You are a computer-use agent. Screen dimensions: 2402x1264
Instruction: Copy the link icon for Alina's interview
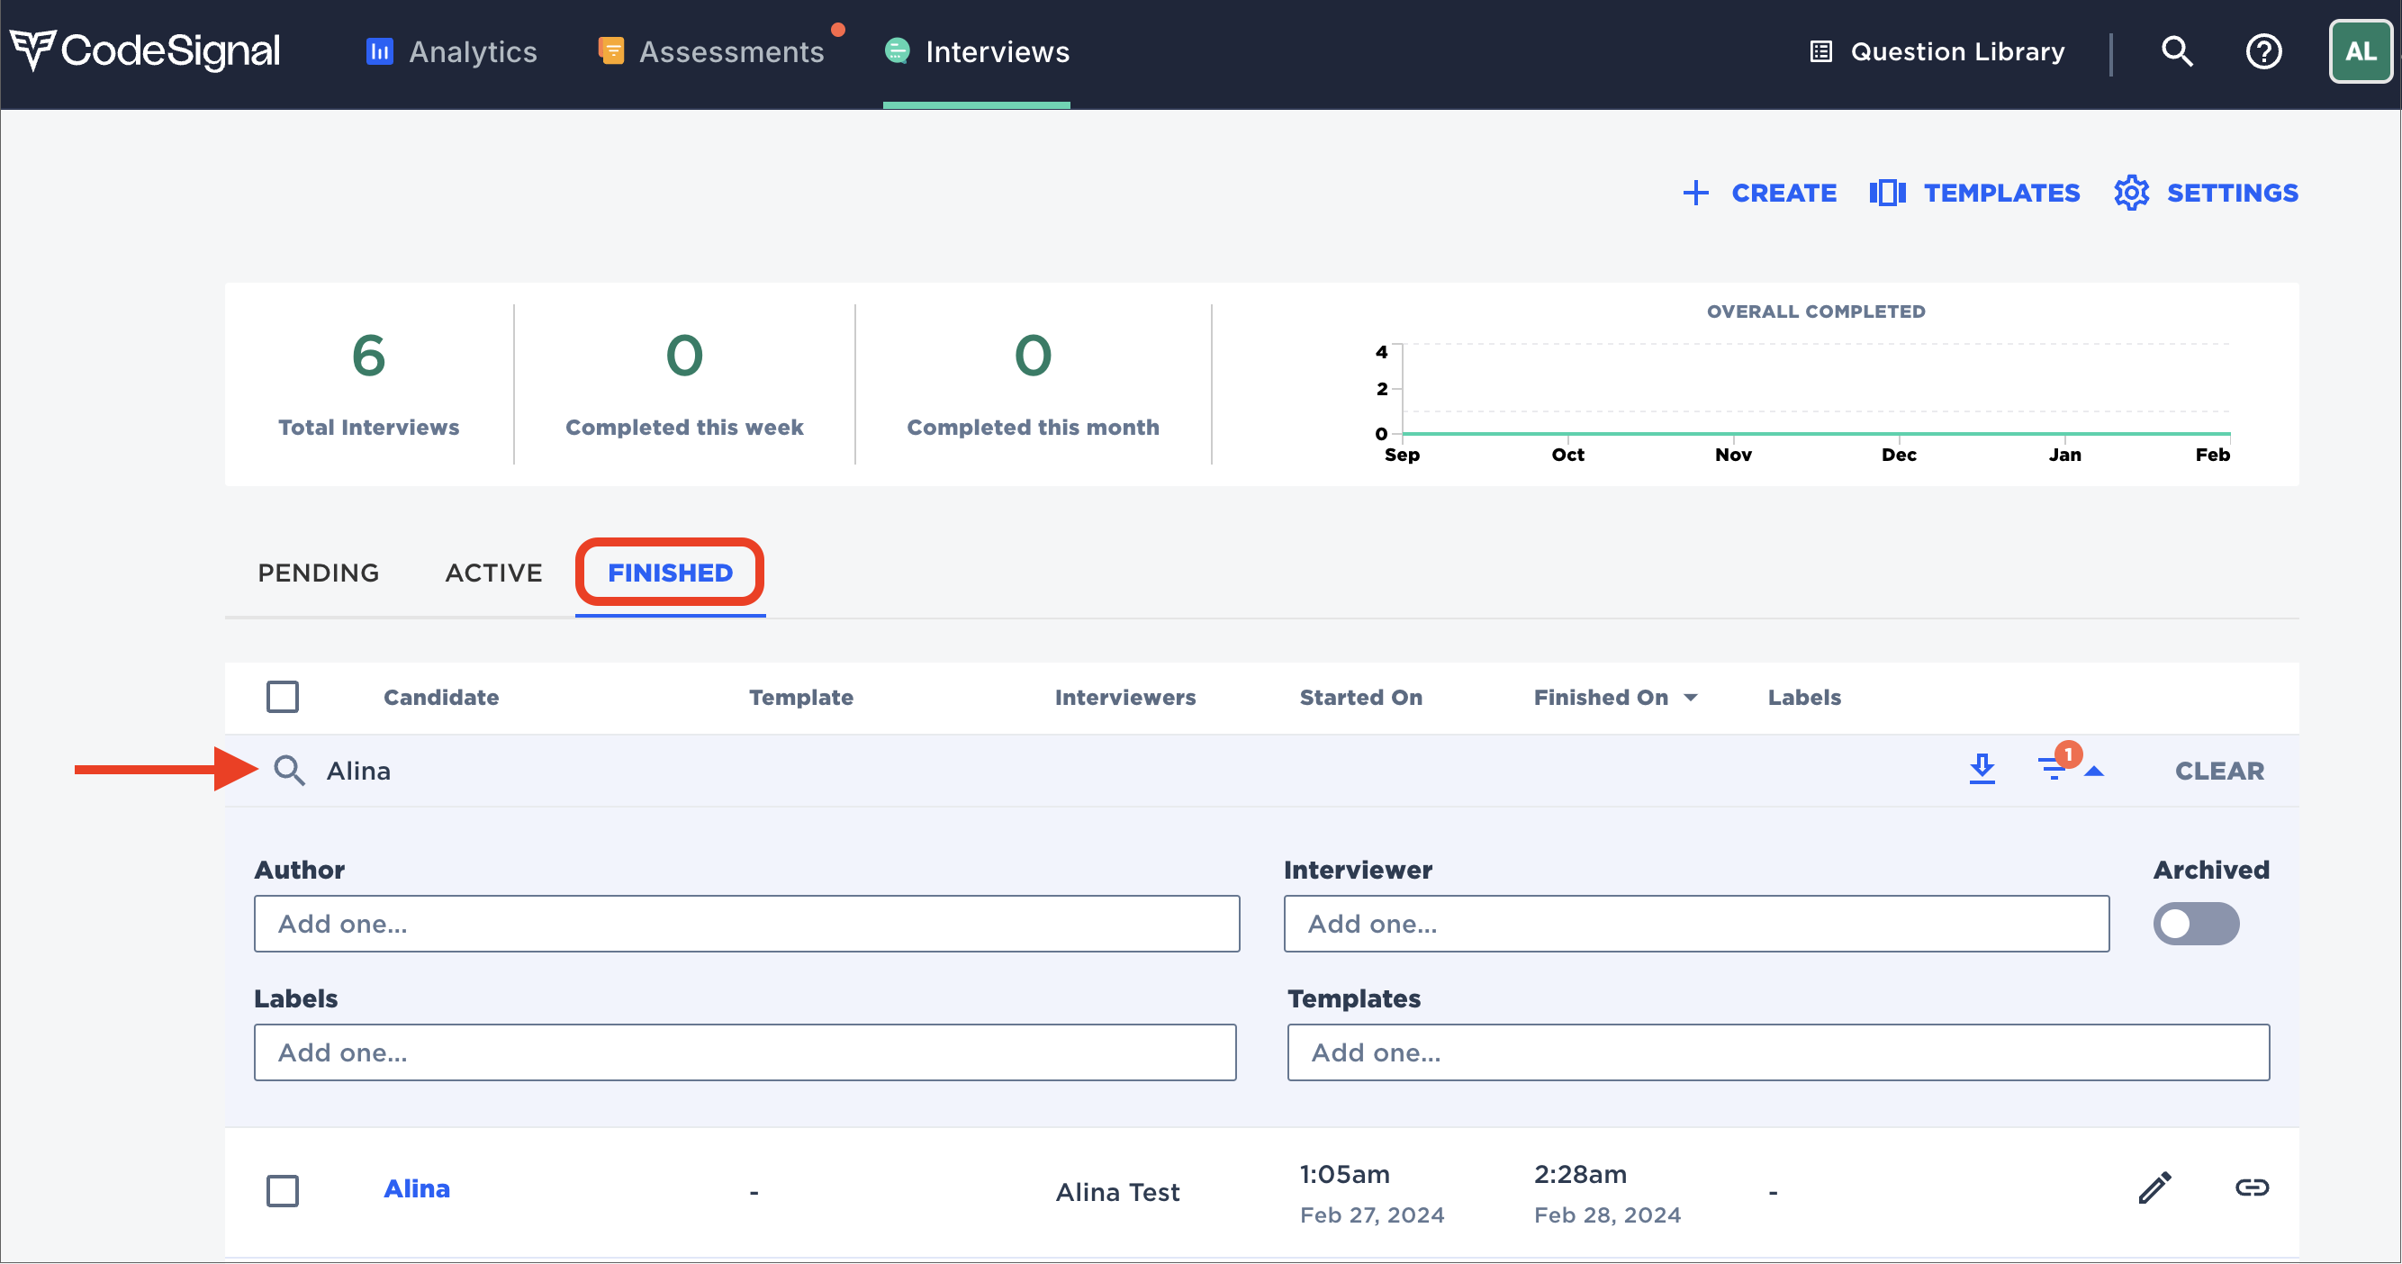click(2251, 1187)
